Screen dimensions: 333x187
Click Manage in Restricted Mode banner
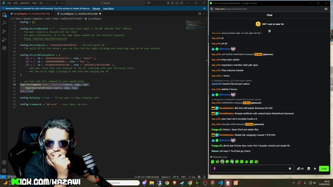[96, 8]
